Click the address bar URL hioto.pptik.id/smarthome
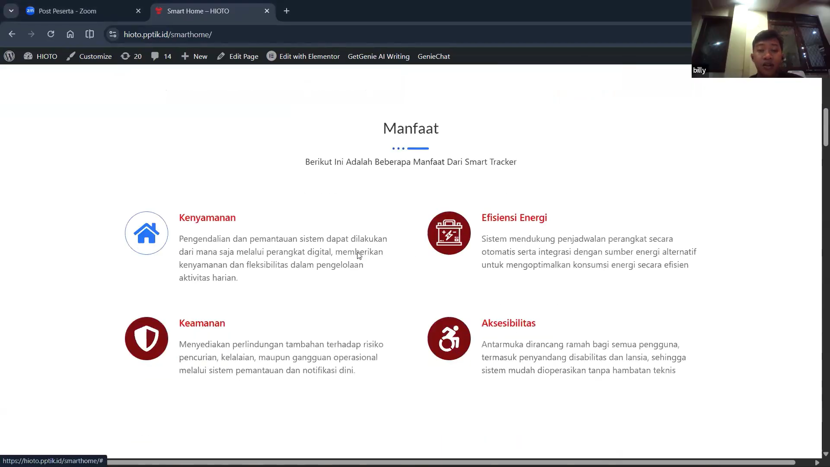 tap(168, 34)
